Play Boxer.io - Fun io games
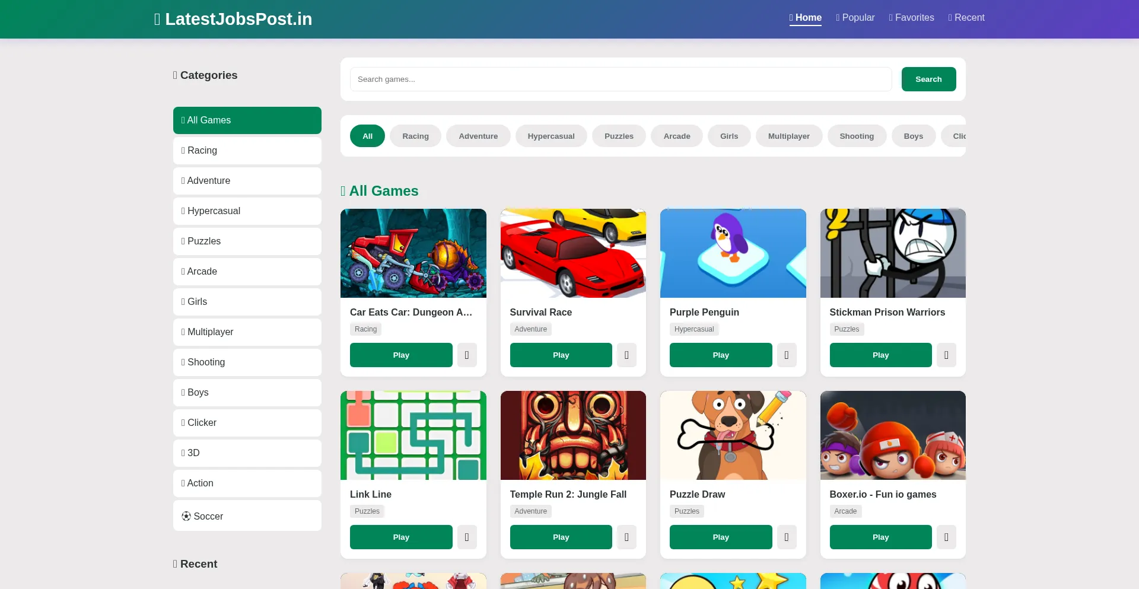Screen dimensions: 1139x589 tap(880, 537)
